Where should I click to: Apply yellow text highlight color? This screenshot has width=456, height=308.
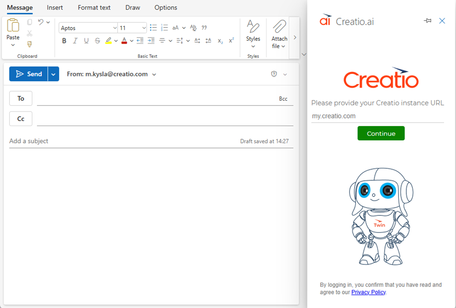point(108,41)
